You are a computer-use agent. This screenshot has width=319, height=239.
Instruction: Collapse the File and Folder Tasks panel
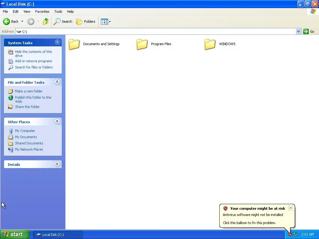[x=57, y=82]
